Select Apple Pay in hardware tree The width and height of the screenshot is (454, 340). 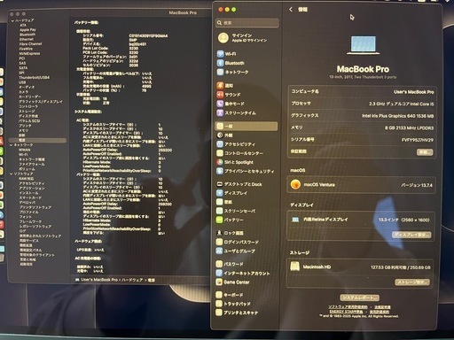[27, 30]
